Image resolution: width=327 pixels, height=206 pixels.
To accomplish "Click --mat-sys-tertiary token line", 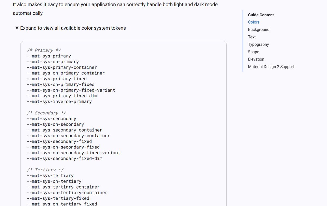I will [50, 175].
